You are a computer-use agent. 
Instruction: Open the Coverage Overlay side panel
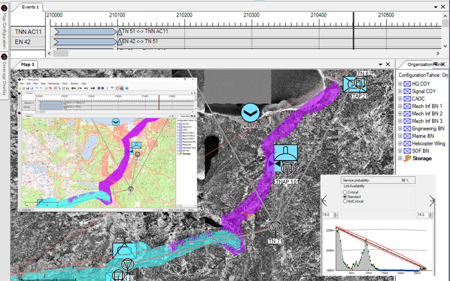coord(4,76)
